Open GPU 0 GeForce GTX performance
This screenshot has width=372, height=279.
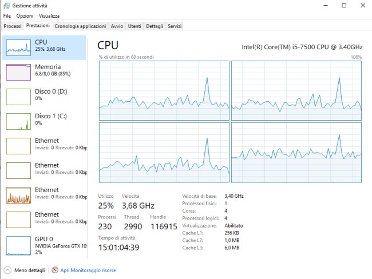[17, 244]
